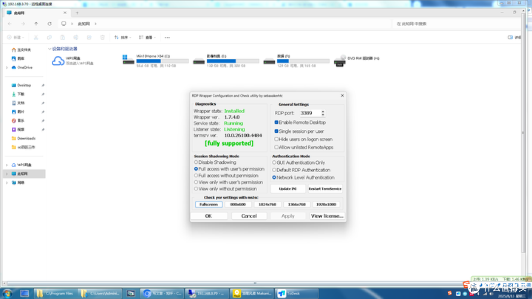This screenshot has width=532, height=299.
Task: Toggle Enable Remote Desktop checkbox
Action: tap(276, 122)
